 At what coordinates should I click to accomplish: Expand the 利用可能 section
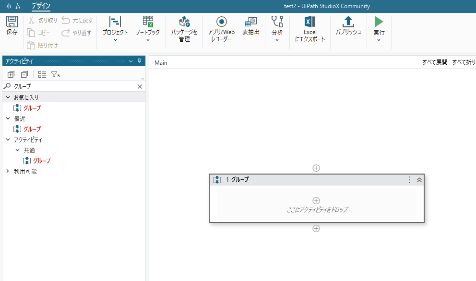point(8,172)
